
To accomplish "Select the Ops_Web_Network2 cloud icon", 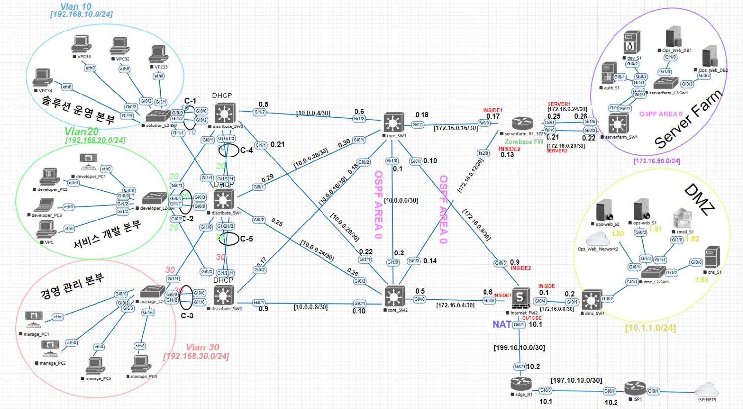I will pyautogui.click(x=598, y=238).
